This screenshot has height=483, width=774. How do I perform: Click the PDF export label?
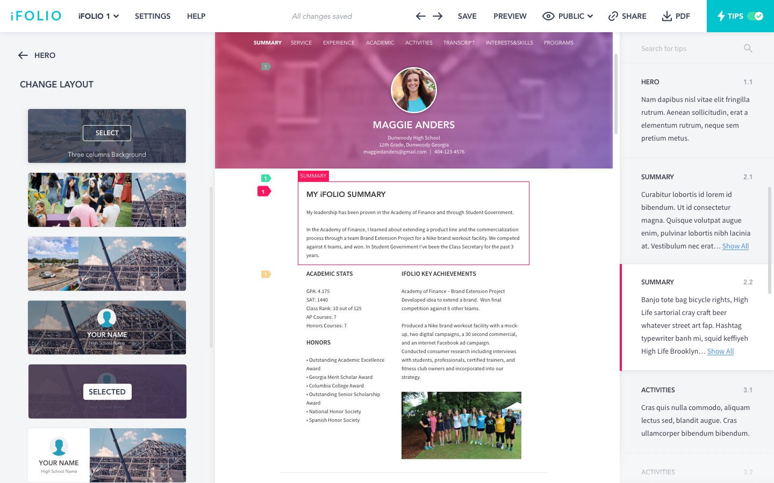(x=683, y=16)
